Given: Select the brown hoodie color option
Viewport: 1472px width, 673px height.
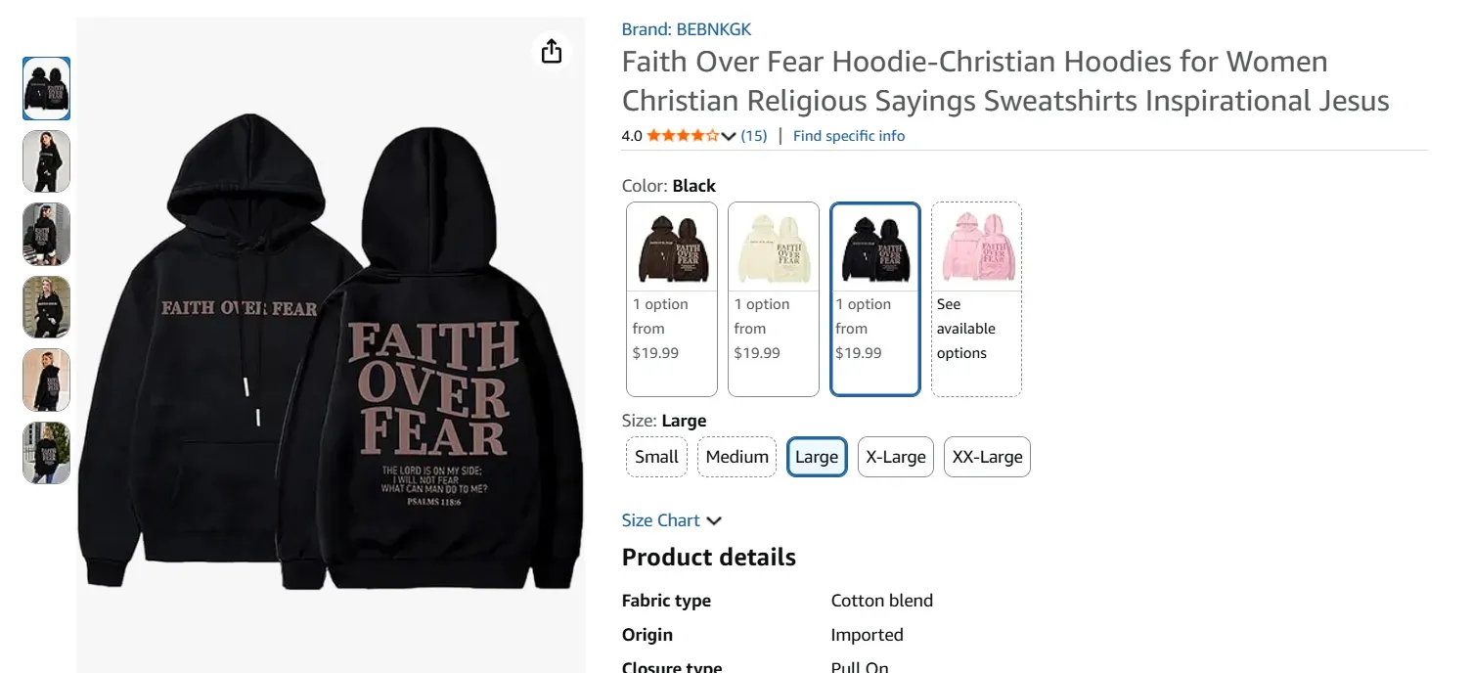Looking at the screenshot, I should [x=671, y=245].
